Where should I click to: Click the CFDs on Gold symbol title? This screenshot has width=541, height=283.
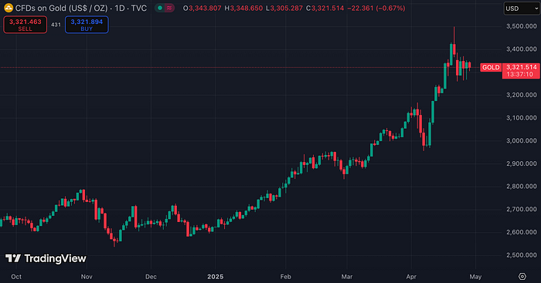80,8
